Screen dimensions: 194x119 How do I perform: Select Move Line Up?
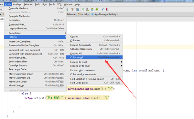(x=35, y=85)
